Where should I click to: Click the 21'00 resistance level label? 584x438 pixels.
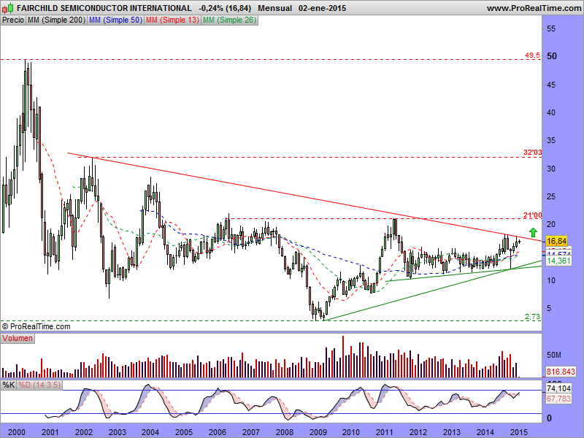(532, 215)
